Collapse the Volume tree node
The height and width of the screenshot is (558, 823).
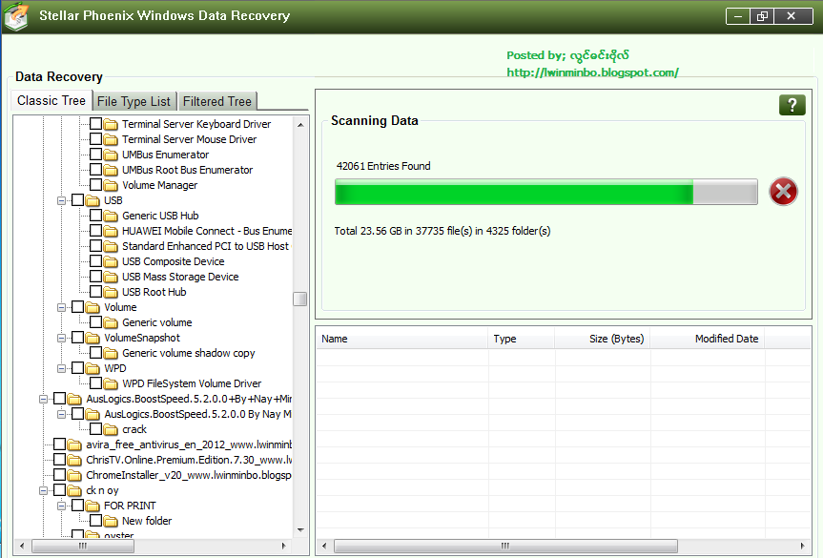tap(61, 307)
